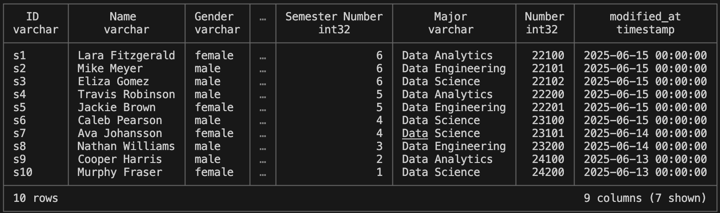Click Travis Robinson's name
The width and height of the screenshot is (720, 213).
[x=126, y=94]
